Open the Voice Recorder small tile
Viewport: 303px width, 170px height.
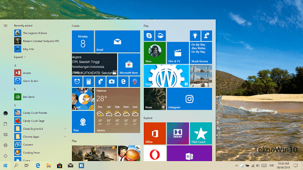point(100,82)
